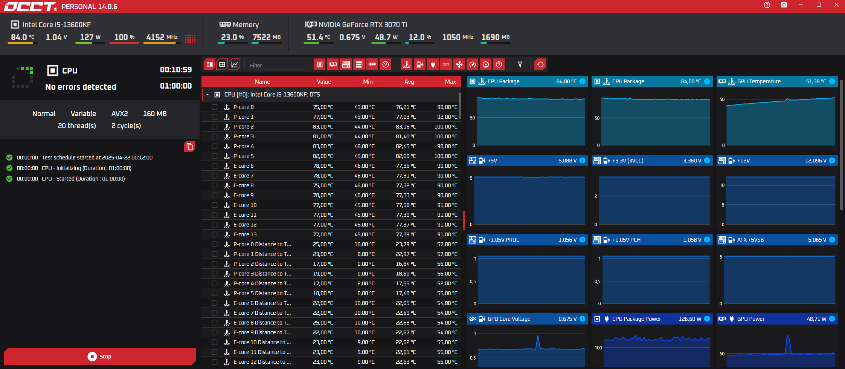The image size is (845, 369).
Task: Click the Intel Core i5-13600KF header label
Action: [56, 25]
